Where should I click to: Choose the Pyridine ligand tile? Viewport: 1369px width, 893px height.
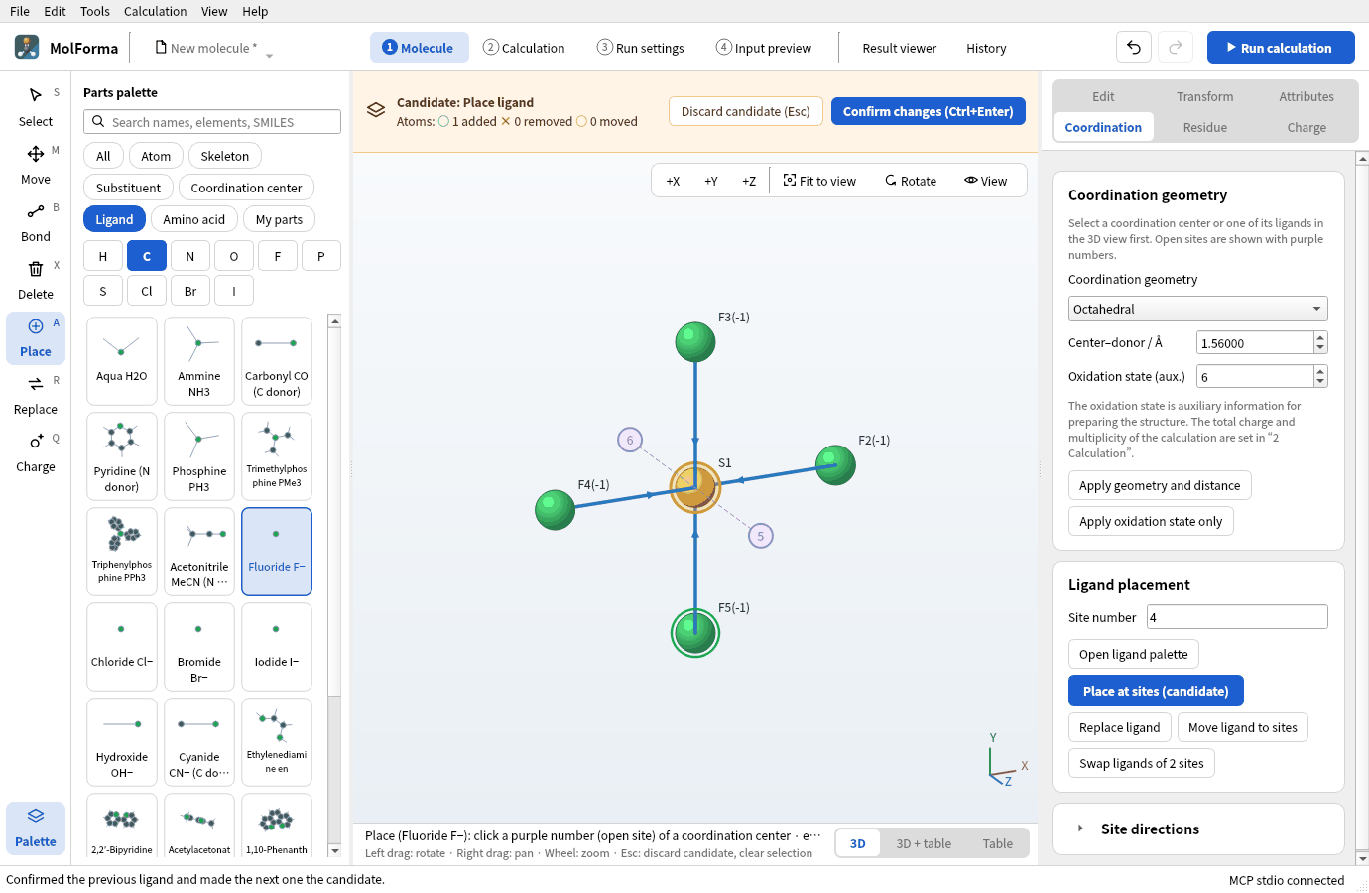click(122, 456)
